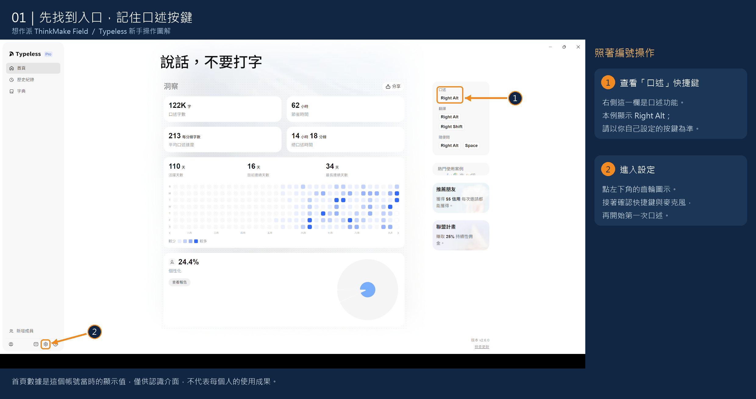Click the 九月 month label on heatmap
Viewport: 756px width, 399px height.
[x=390, y=233]
